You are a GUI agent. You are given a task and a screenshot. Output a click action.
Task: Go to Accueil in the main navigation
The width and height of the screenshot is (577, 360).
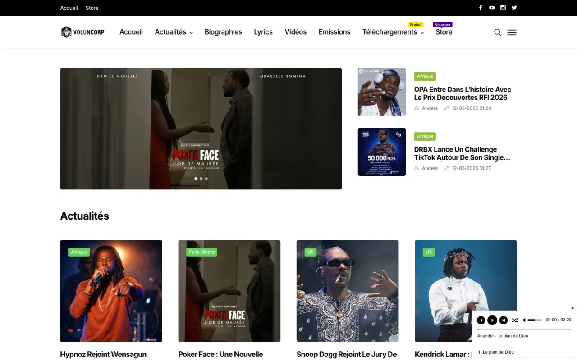click(x=131, y=32)
